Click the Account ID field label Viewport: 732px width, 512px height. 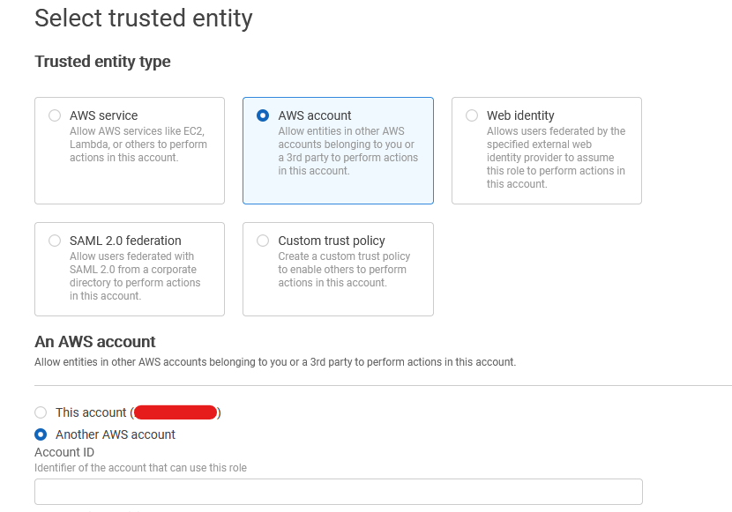[x=64, y=452]
